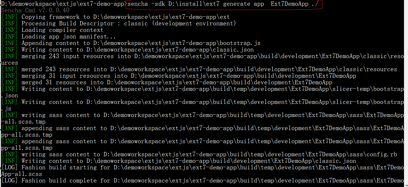This screenshot has height=187, width=408.
Task: Click the 'merging 31 input resources' line
Action: coord(179,76)
